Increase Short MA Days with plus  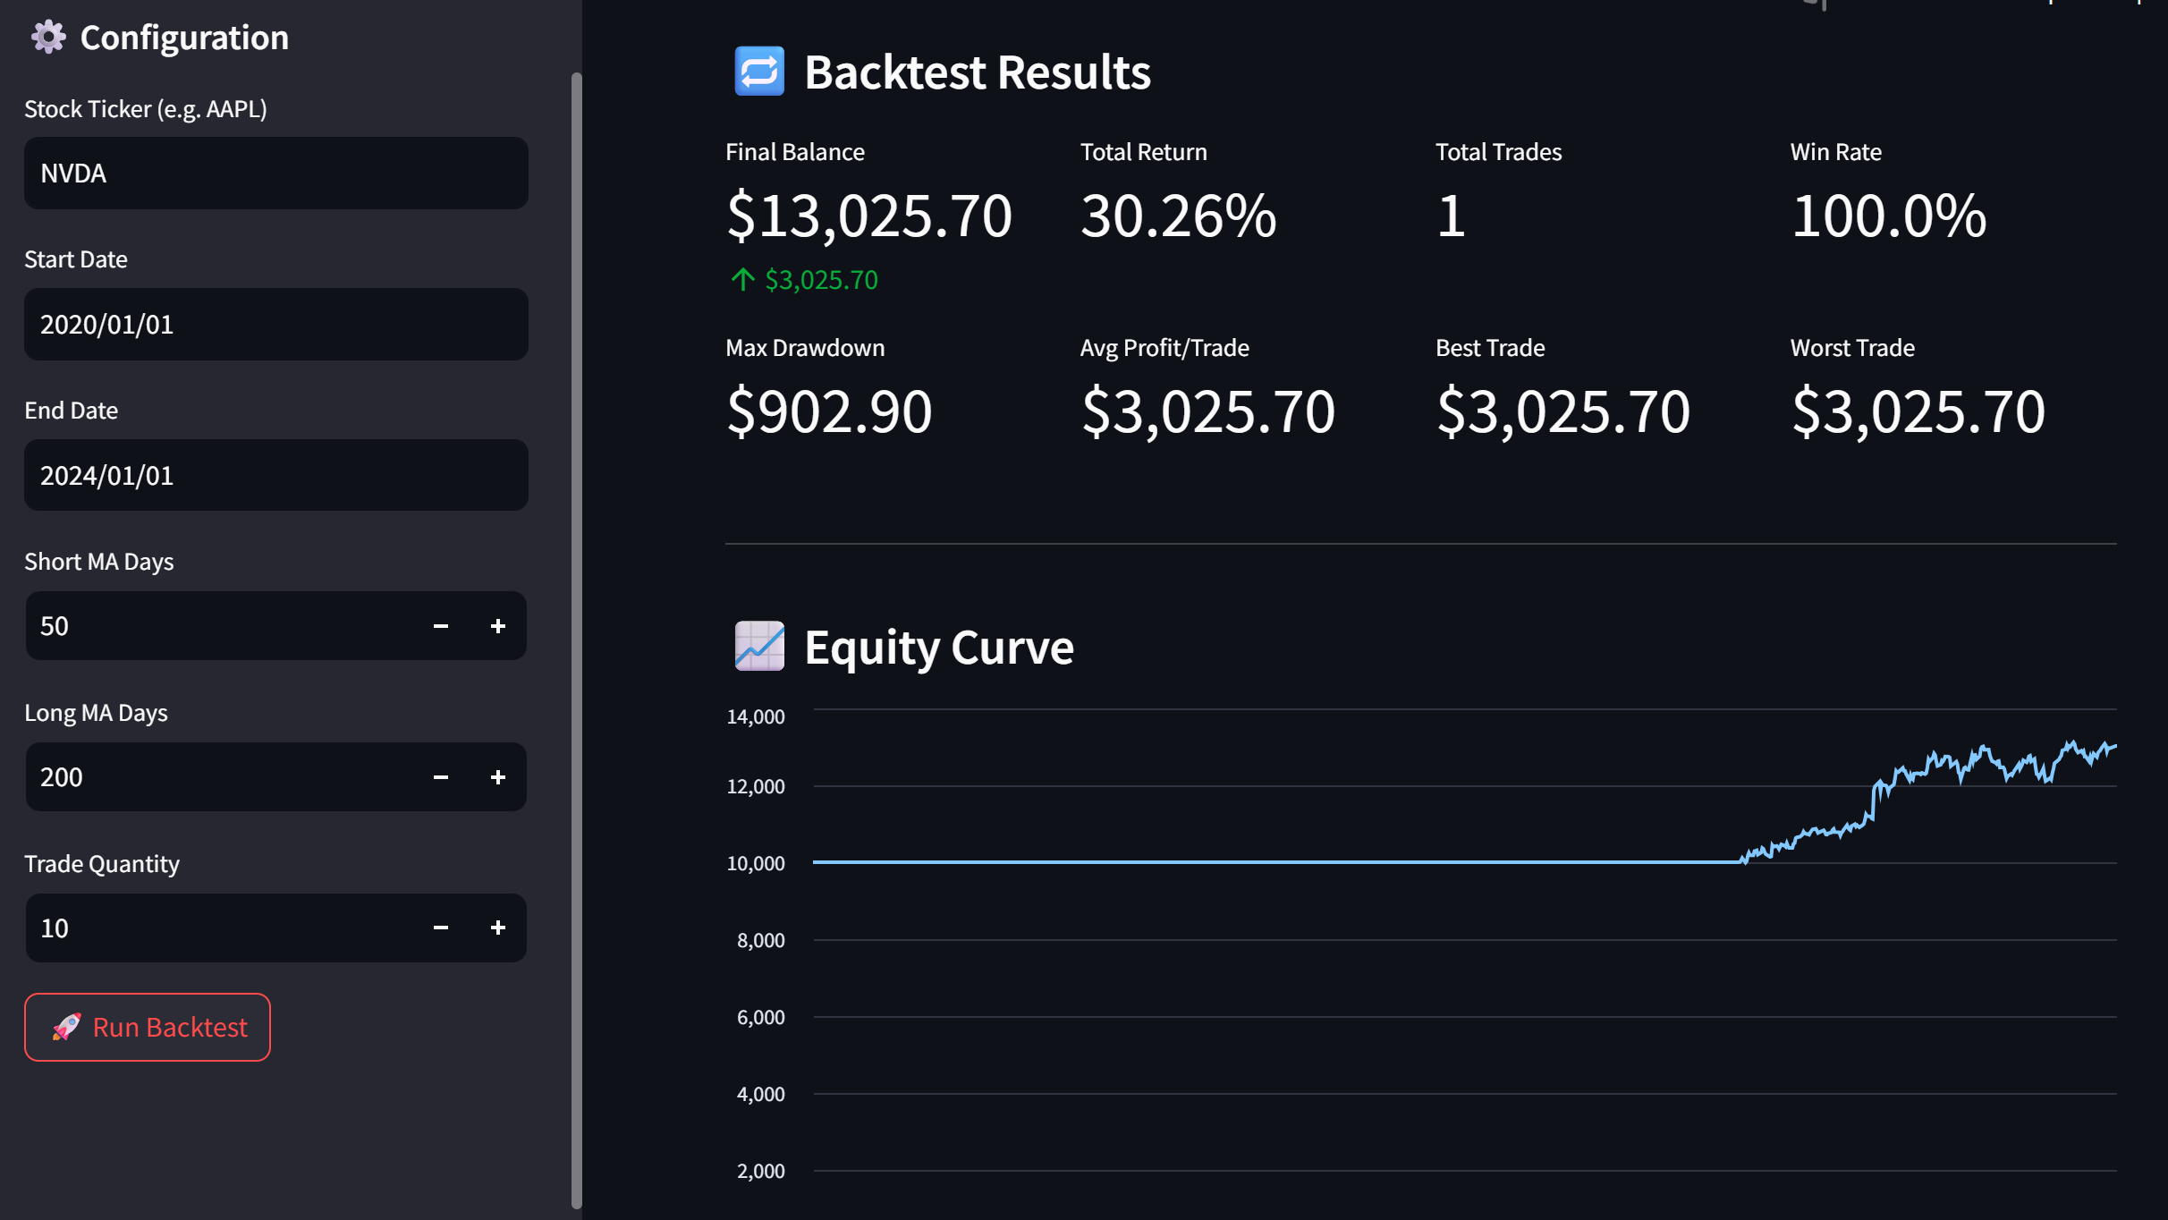(498, 626)
